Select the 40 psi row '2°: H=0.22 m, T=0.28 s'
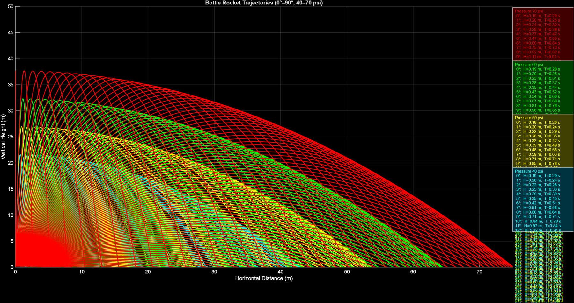The image size is (574, 303). 538,185
